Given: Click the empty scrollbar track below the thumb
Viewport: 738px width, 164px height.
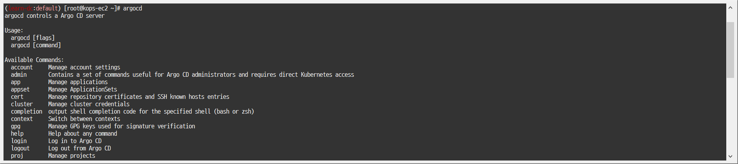Looking at the screenshot, I should [730, 116].
